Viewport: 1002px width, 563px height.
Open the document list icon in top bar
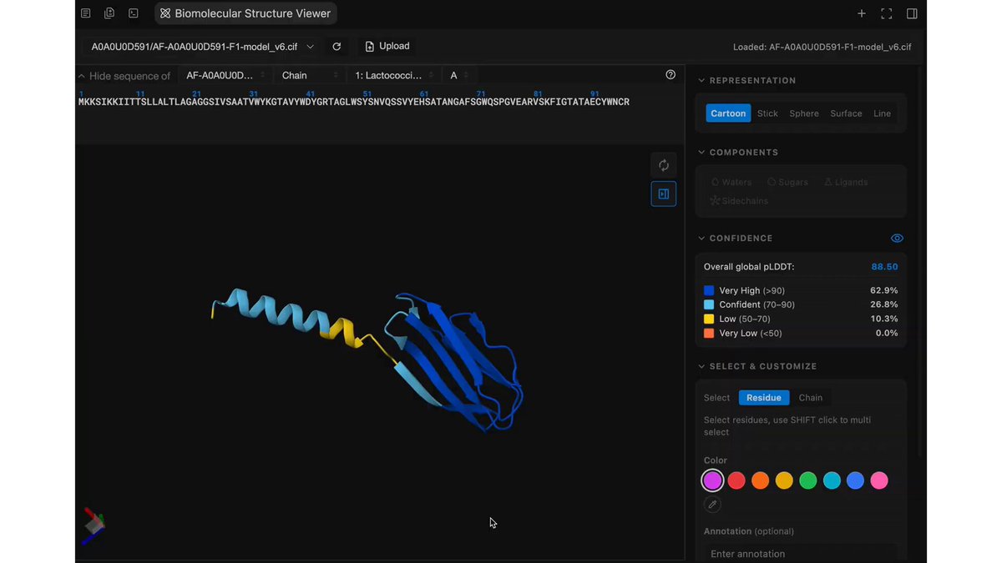tap(86, 13)
